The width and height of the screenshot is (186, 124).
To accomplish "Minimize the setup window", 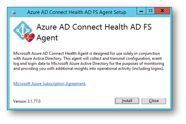I will pyautogui.click(x=141, y=11).
